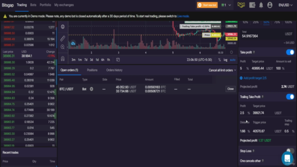The image size is (297, 167).
Task: Open the go-to-date calendar icon
Action: [x=118, y=60]
